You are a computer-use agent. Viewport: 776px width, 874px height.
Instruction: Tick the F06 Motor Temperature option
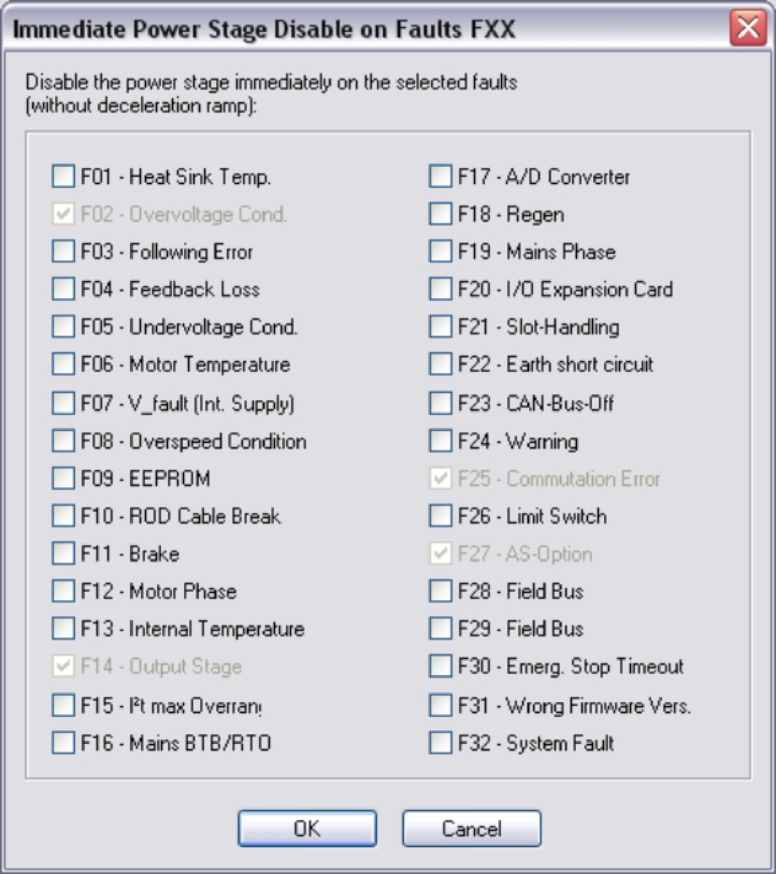click(63, 365)
